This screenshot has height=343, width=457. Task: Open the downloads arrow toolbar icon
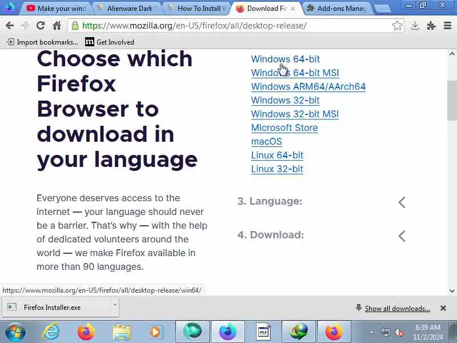(415, 26)
